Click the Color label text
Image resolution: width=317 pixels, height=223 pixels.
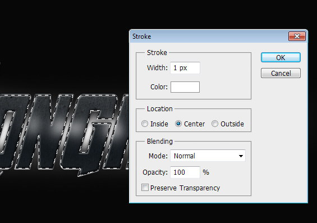[159, 87]
